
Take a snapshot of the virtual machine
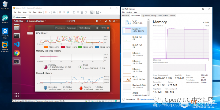pos(60,12)
